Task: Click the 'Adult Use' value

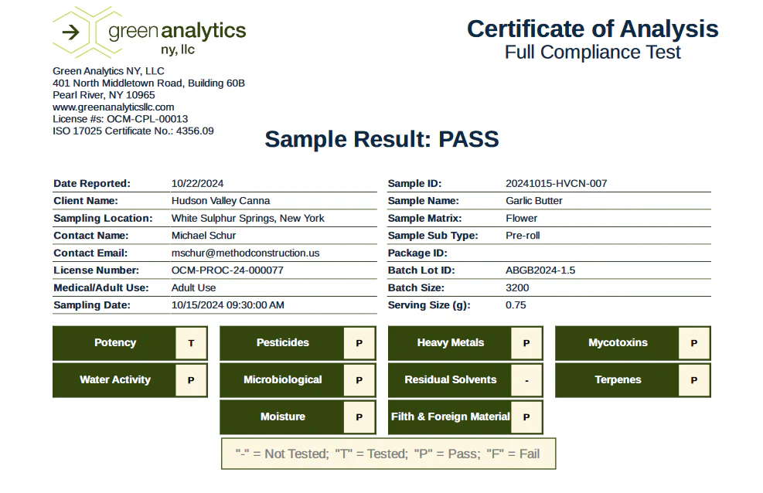Action: [194, 287]
